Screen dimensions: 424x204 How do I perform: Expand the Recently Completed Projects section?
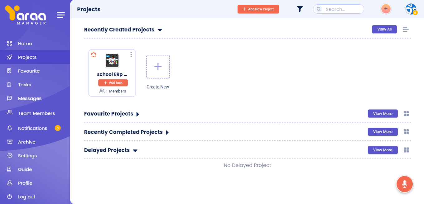(x=167, y=132)
